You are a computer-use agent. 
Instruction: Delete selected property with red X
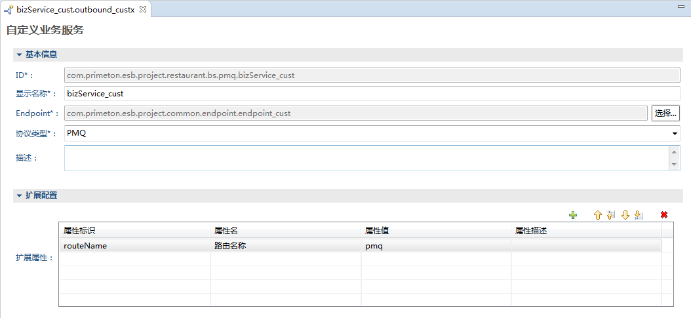tap(664, 215)
